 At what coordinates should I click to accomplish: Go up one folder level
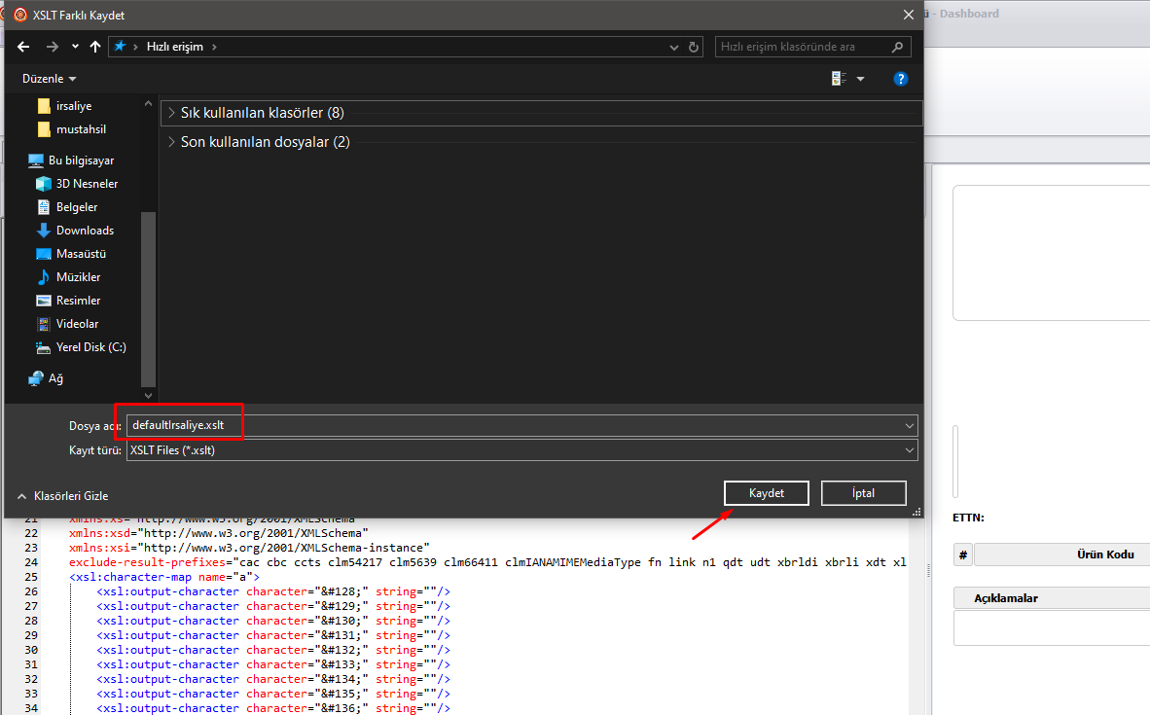coord(94,47)
